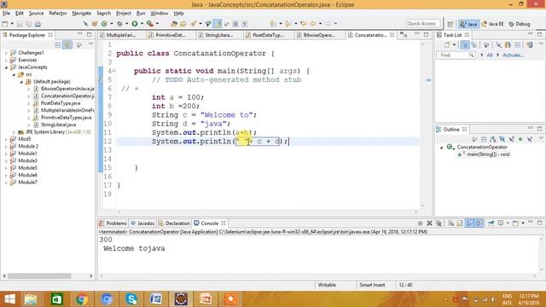Click Collapse All icon in Task List toolbar
The image size is (546, 307).
518,45
